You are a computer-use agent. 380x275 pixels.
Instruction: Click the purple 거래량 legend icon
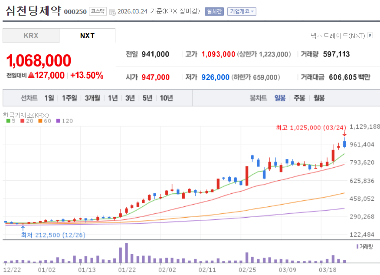click(x=357, y=246)
